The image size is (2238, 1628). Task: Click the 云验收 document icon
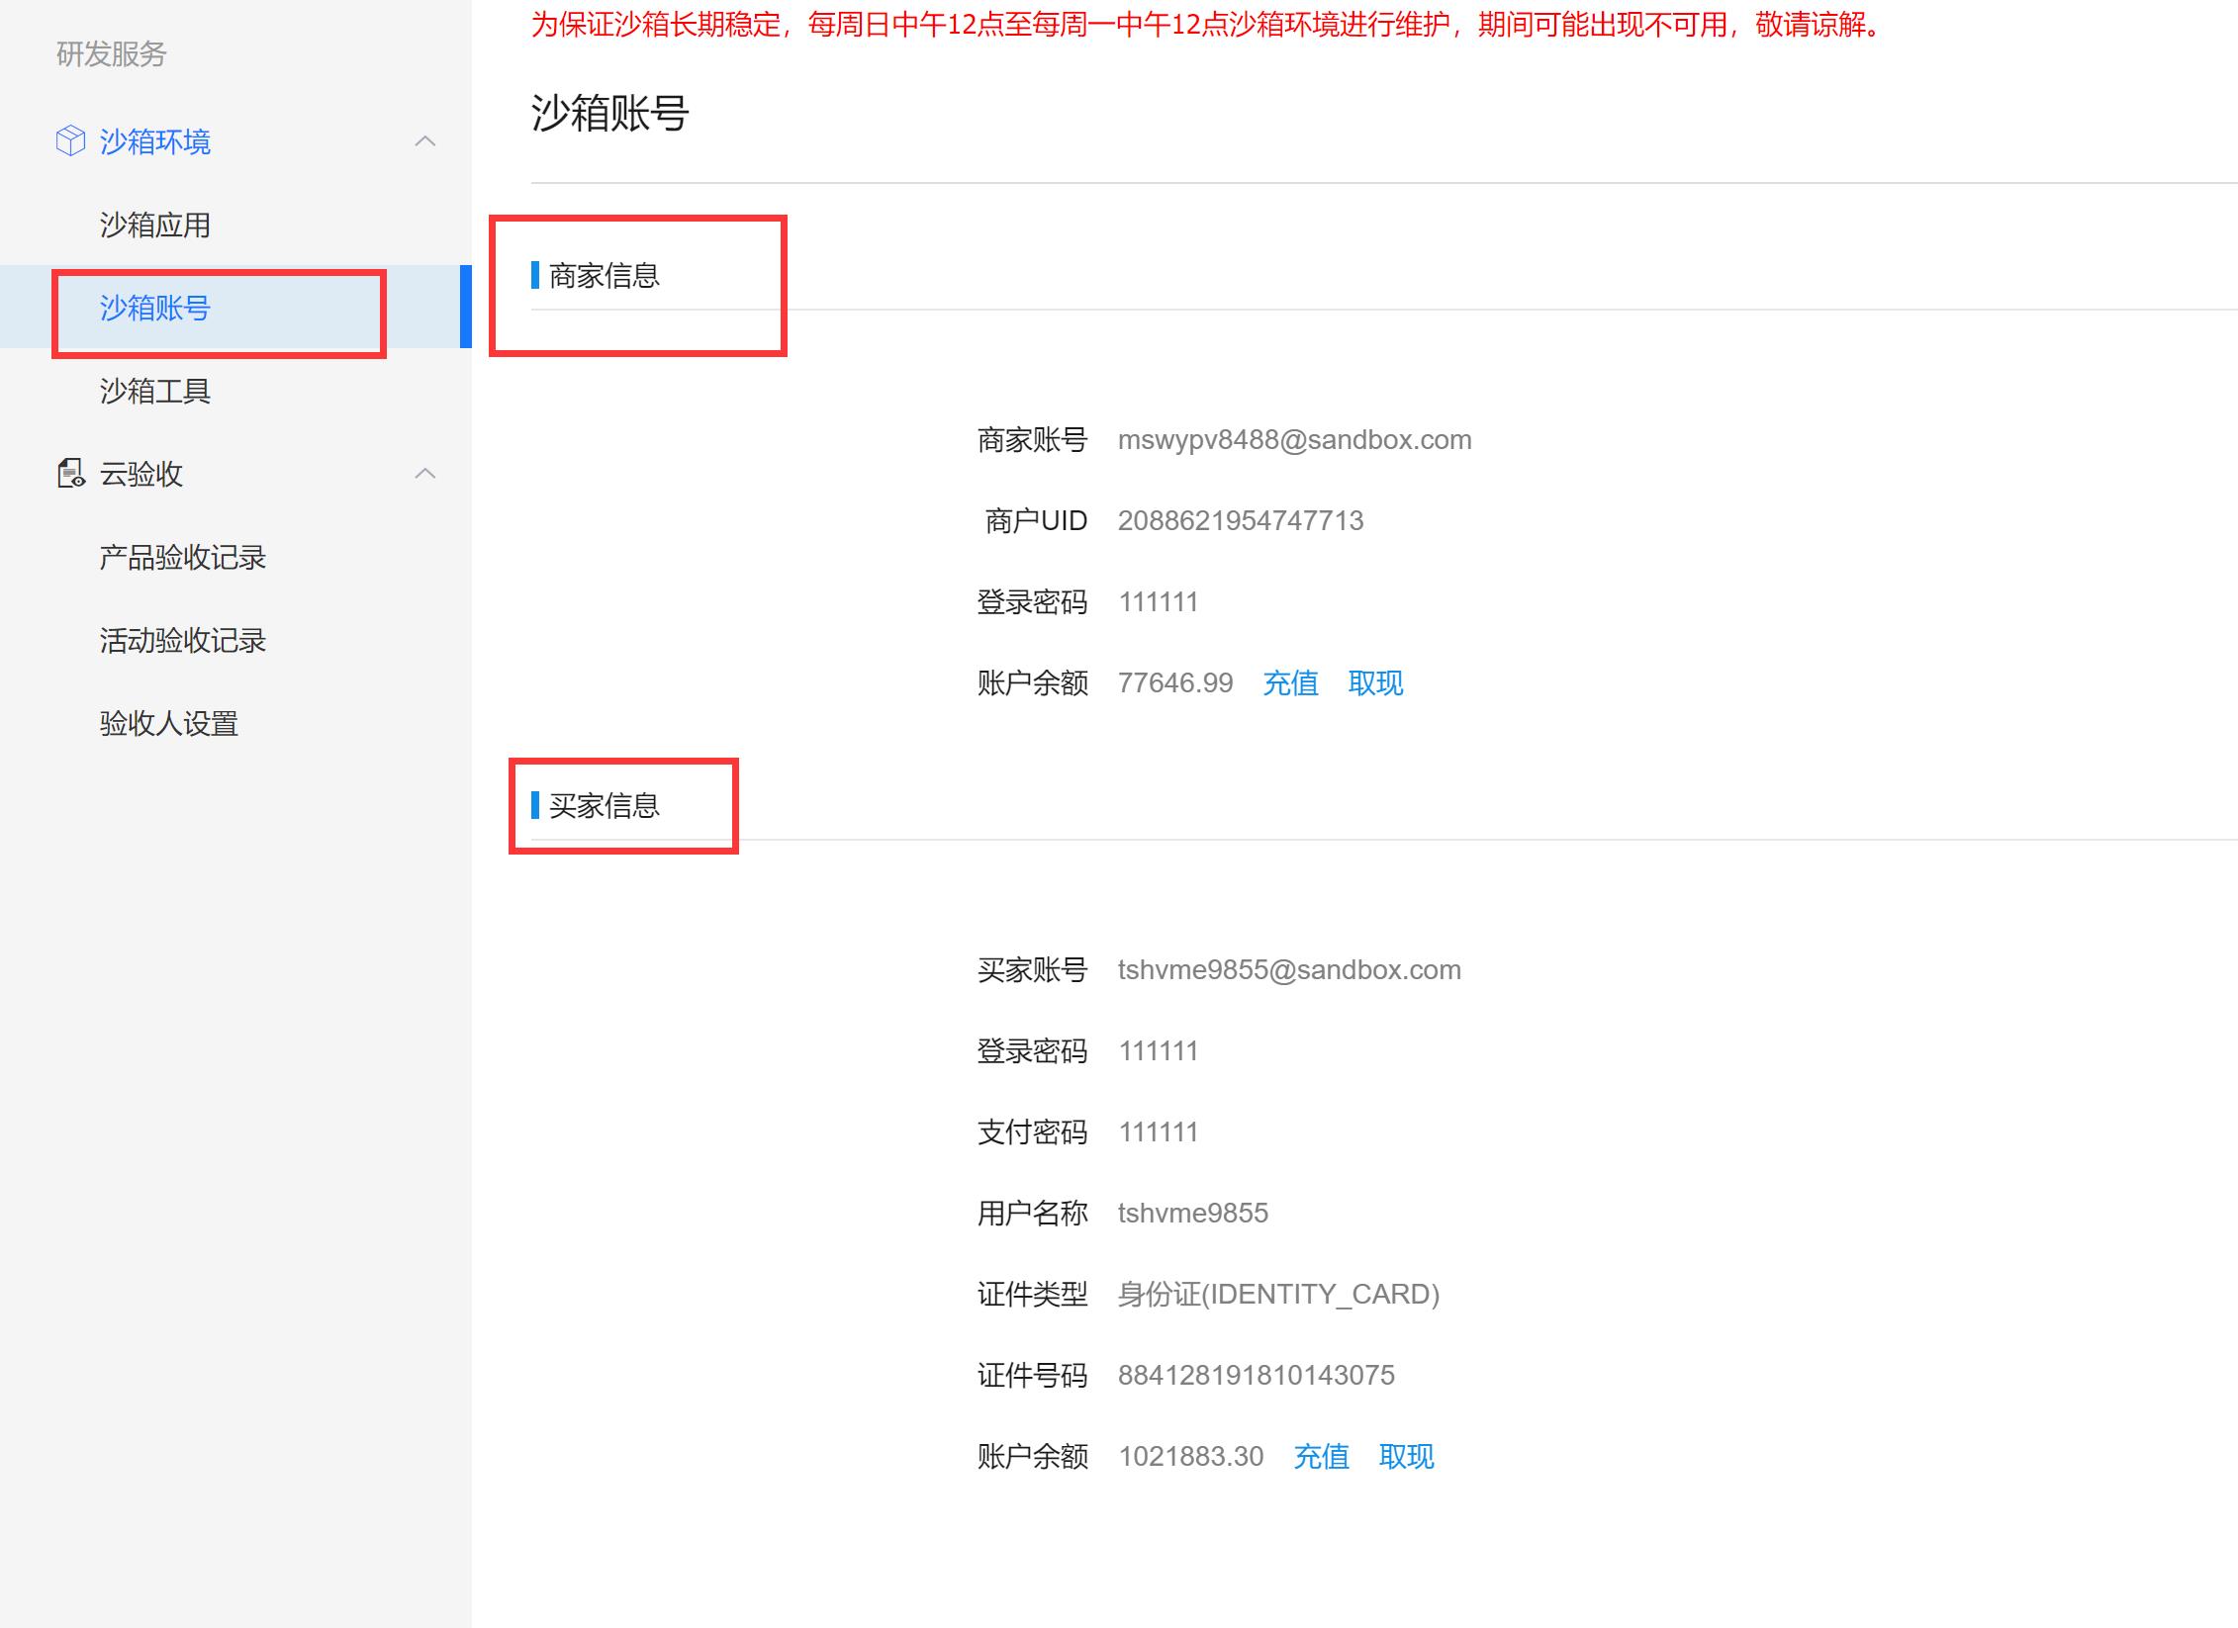70,474
